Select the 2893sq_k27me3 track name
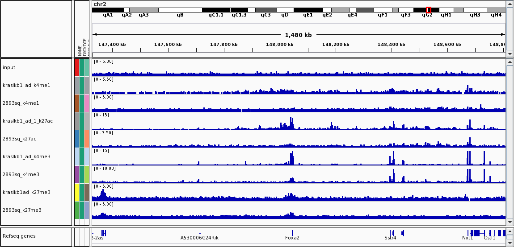 [x=21, y=210]
